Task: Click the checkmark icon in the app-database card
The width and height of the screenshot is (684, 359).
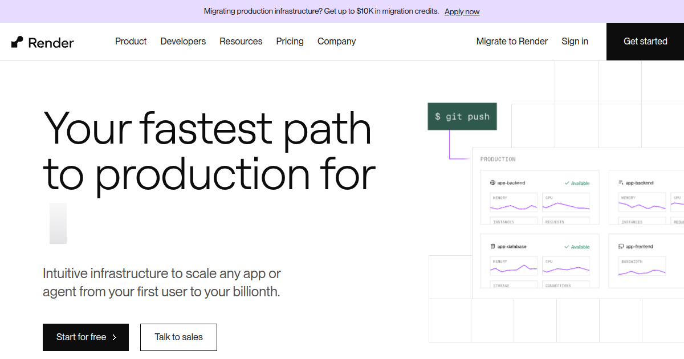Action: 567,247
